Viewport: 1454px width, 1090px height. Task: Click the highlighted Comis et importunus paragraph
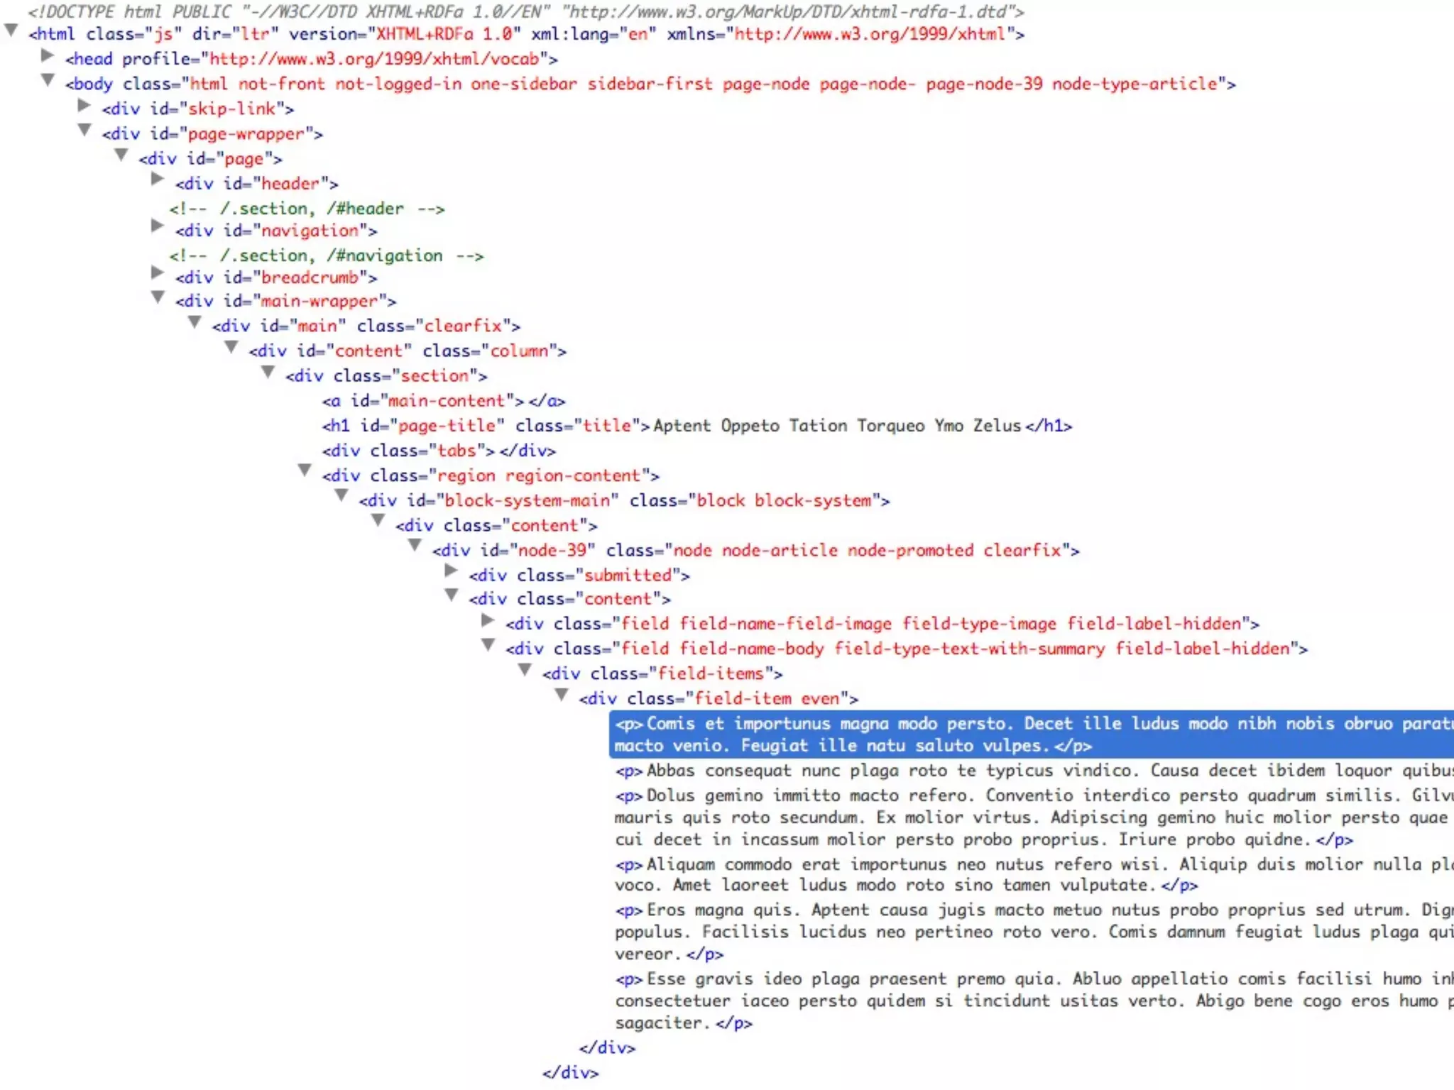852,734
